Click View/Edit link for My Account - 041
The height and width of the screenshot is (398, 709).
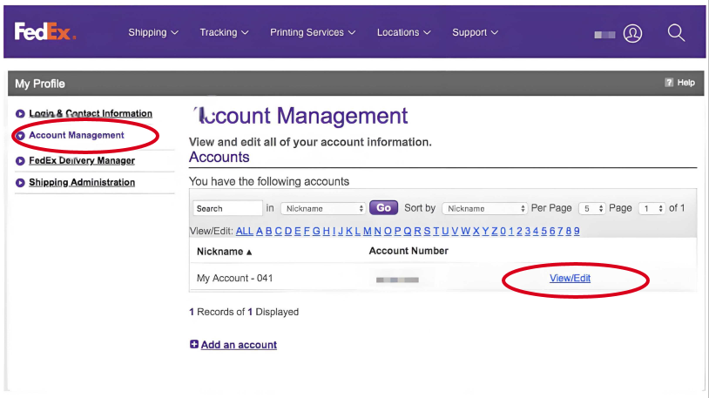pos(570,278)
